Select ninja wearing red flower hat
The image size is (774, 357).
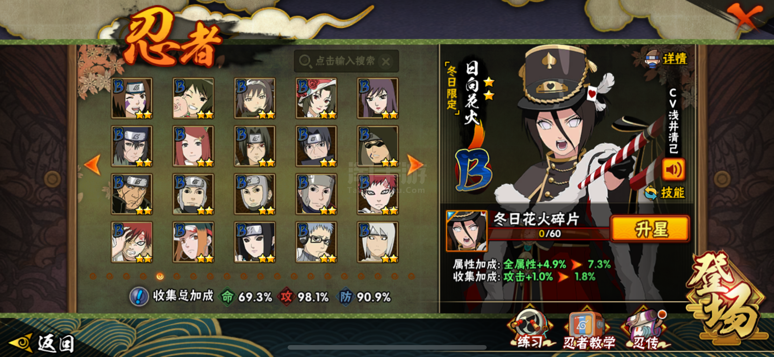coord(316,98)
